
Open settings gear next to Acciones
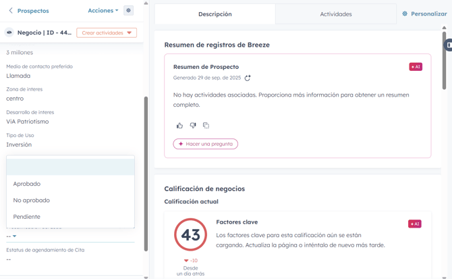tap(128, 11)
